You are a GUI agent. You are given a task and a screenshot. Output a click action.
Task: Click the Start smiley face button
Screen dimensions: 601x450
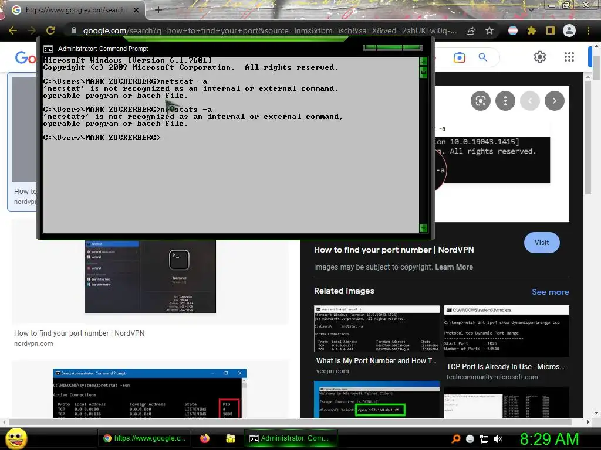coord(16,438)
